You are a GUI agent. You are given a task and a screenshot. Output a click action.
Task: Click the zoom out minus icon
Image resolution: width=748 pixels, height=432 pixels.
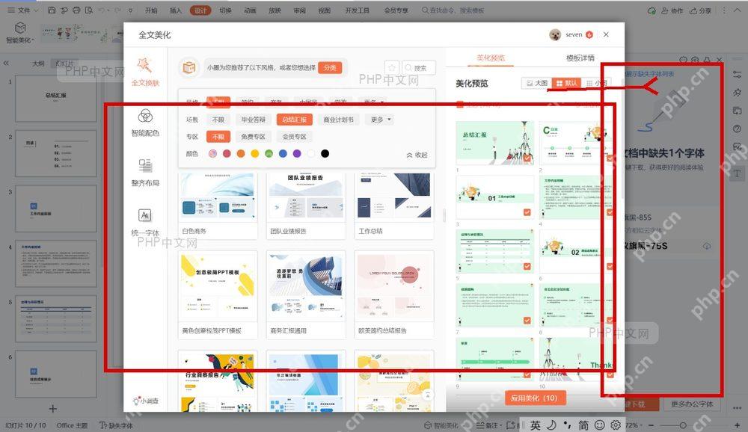tap(652, 425)
